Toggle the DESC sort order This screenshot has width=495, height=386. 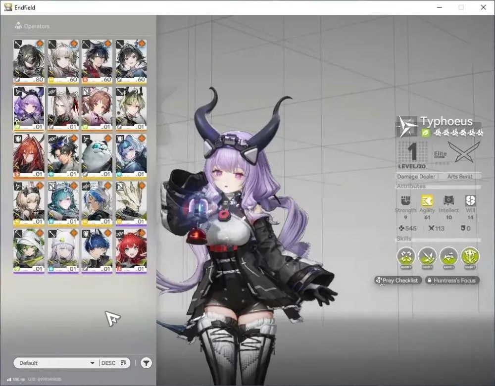tap(114, 363)
